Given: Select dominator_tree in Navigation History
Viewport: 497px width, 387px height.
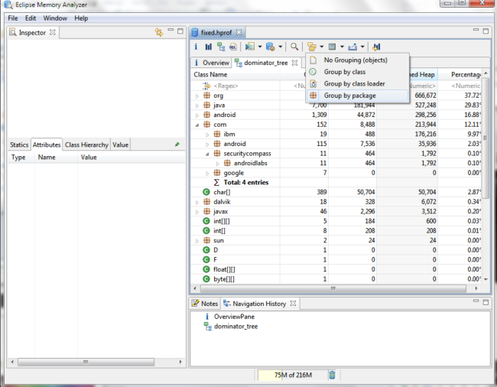Looking at the screenshot, I should 236,326.
